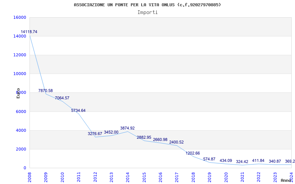The height and width of the screenshot is (184, 295).
Task: Select the data label 324.42
Action: (x=242, y=162)
